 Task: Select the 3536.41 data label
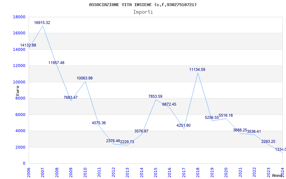(254, 131)
